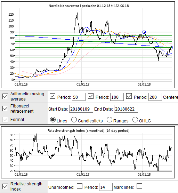Click the Fibonacci Start Date field
This screenshot has height=193, width=178.
tap(81, 109)
